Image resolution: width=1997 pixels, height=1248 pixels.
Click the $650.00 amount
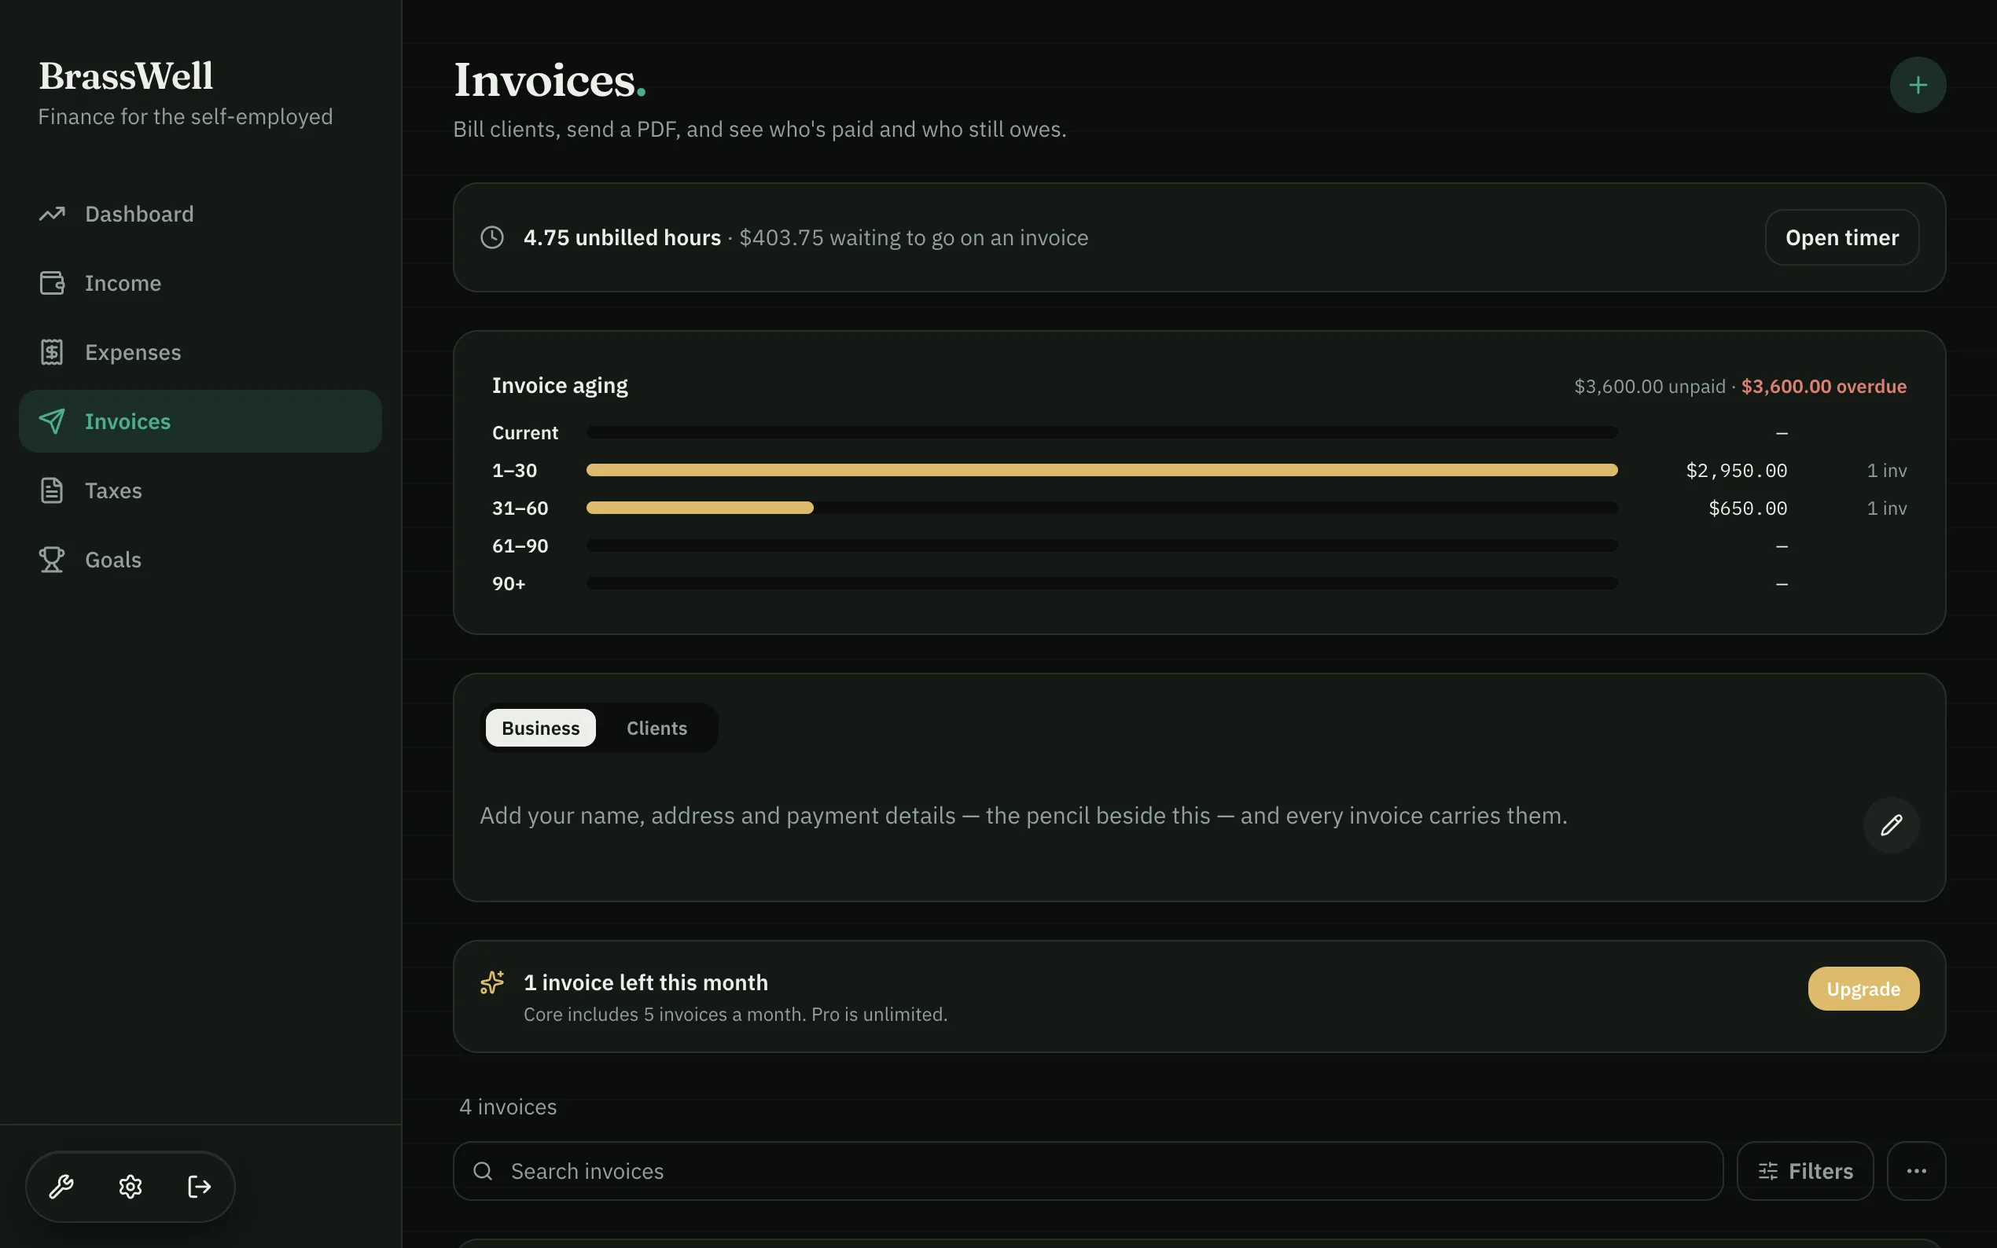point(1747,508)
